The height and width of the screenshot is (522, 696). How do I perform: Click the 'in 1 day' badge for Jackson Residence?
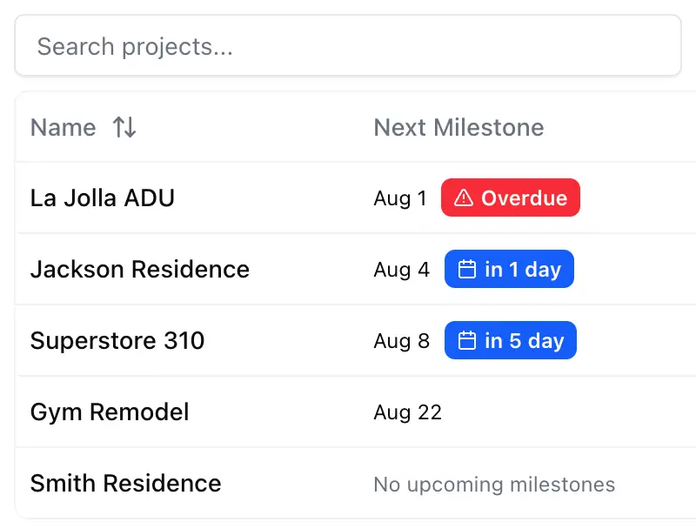coord(509,269)
